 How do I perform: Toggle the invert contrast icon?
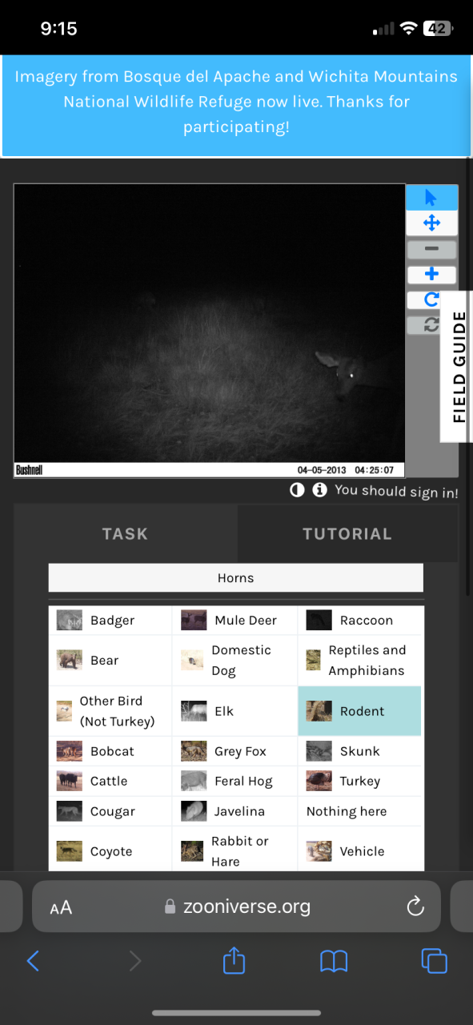pos(297,489)
